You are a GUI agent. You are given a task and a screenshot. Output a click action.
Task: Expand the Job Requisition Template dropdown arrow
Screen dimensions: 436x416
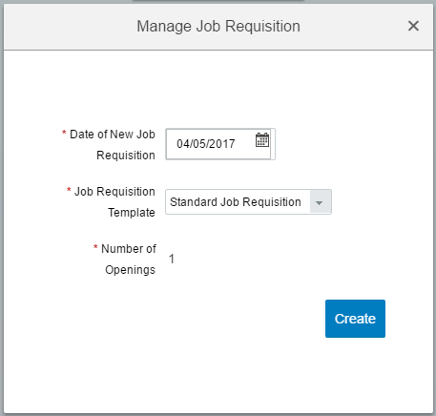[320, 202]
